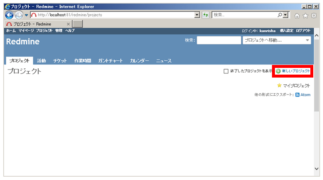Click the vertical scrollbar thumb
Viewport: 323px width, 180px height.
coord(317,75)
